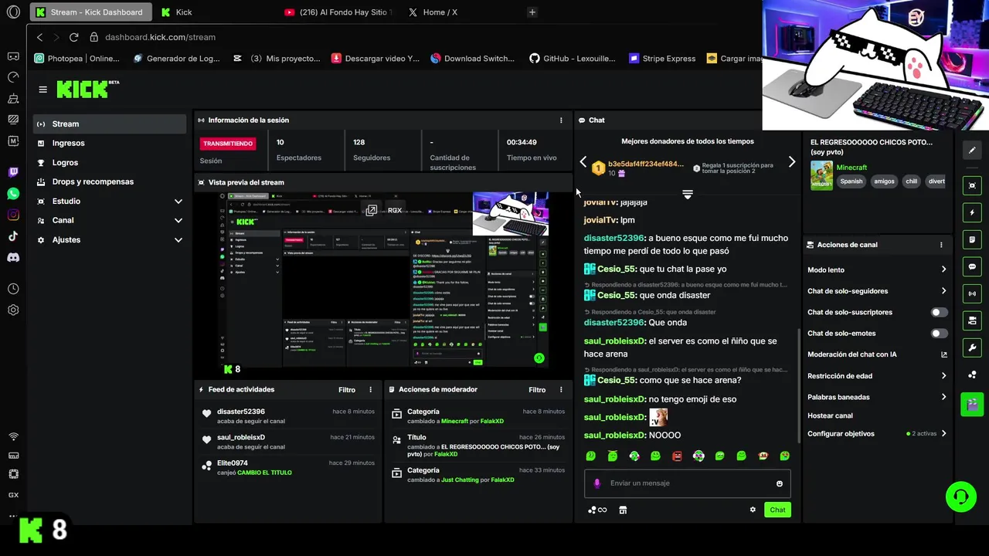Click the green clapperboard icon in right toolbar
Viewport: 989px width, 556px height.
[972, 403]
